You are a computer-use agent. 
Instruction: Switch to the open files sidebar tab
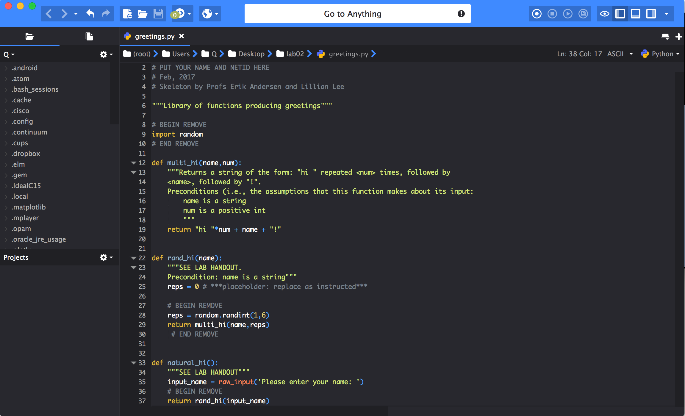(89, 36)
